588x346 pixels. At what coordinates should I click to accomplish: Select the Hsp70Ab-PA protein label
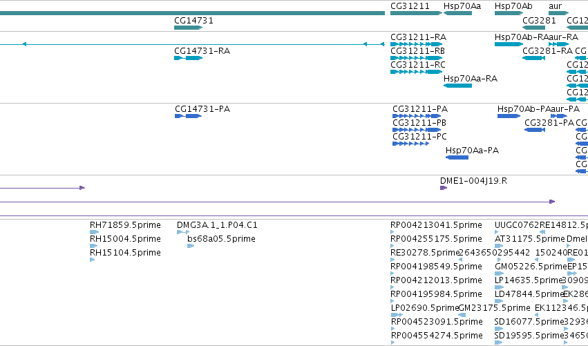(x=524, y=109)
